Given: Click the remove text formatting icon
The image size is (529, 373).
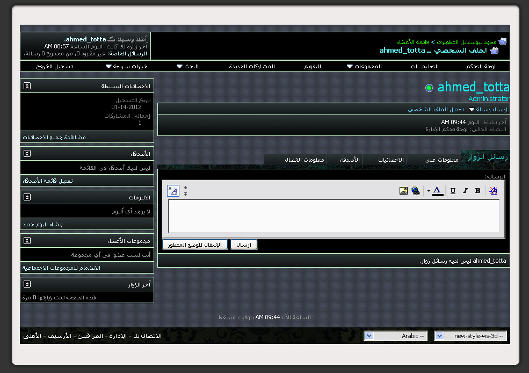Looking at the screenshot, I should [494, 191].
